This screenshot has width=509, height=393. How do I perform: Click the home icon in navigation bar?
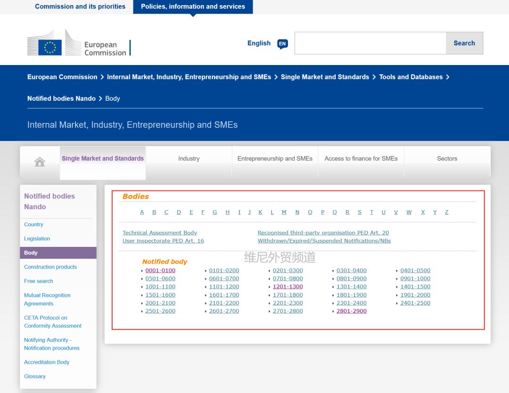[40, 162]
